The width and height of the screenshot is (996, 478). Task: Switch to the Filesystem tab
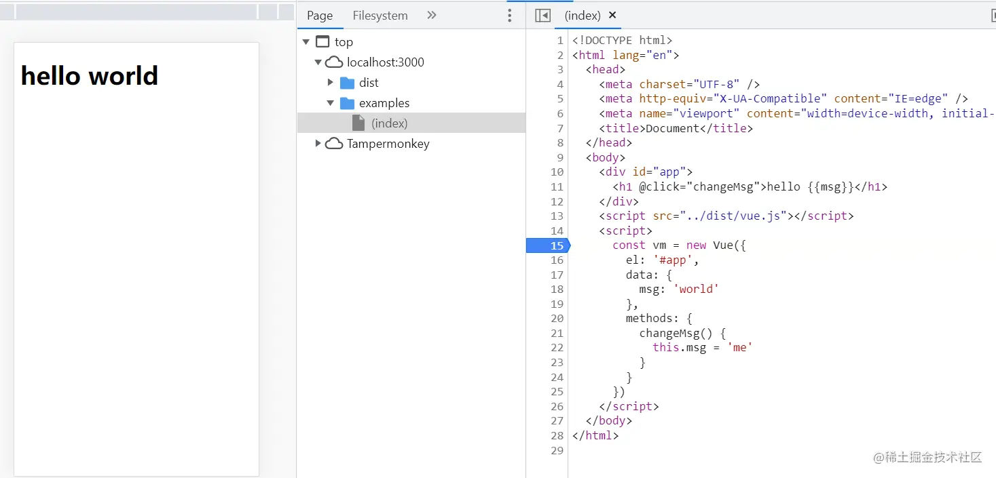tap(380, 16)
